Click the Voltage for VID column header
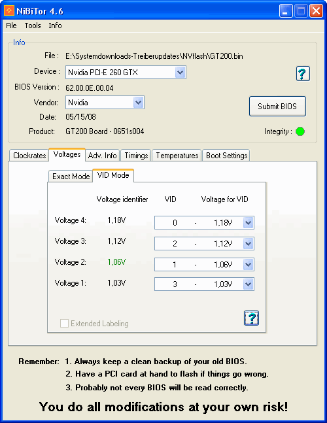 224,199
